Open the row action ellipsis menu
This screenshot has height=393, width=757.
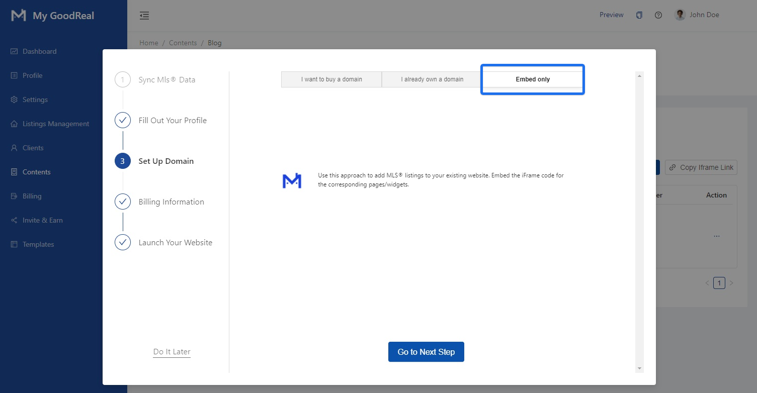716,236
